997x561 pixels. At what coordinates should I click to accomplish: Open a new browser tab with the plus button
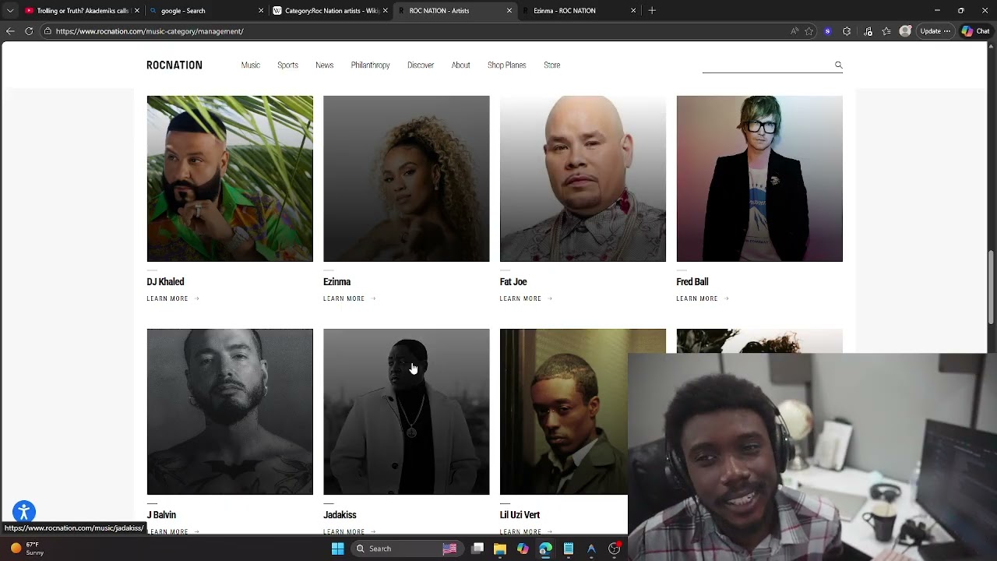(x=652, y=11)
